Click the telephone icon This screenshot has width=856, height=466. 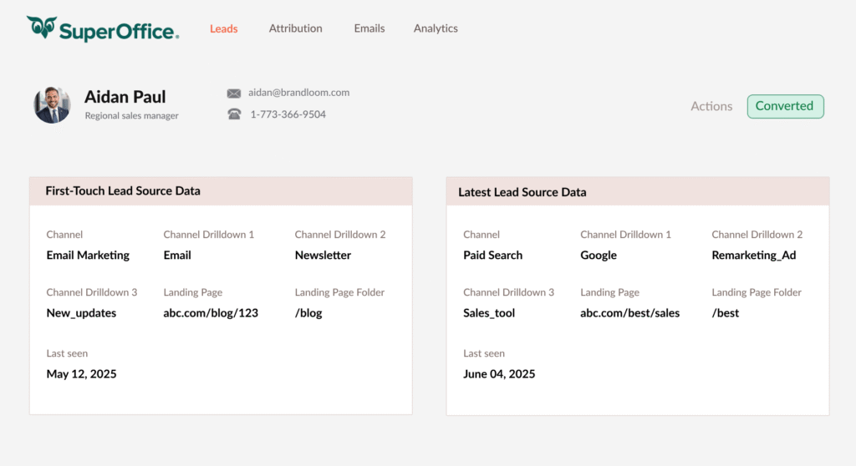[234, 114]
